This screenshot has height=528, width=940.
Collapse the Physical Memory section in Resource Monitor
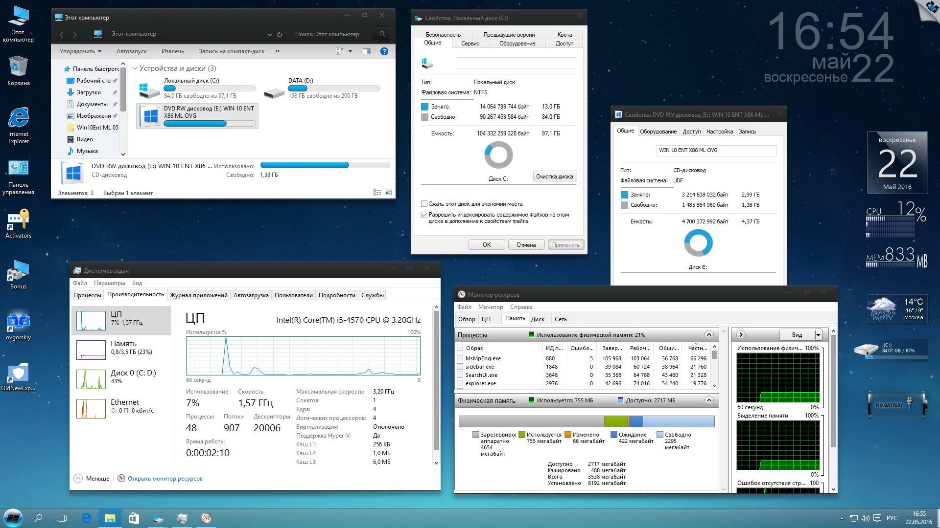click(709, 400)
